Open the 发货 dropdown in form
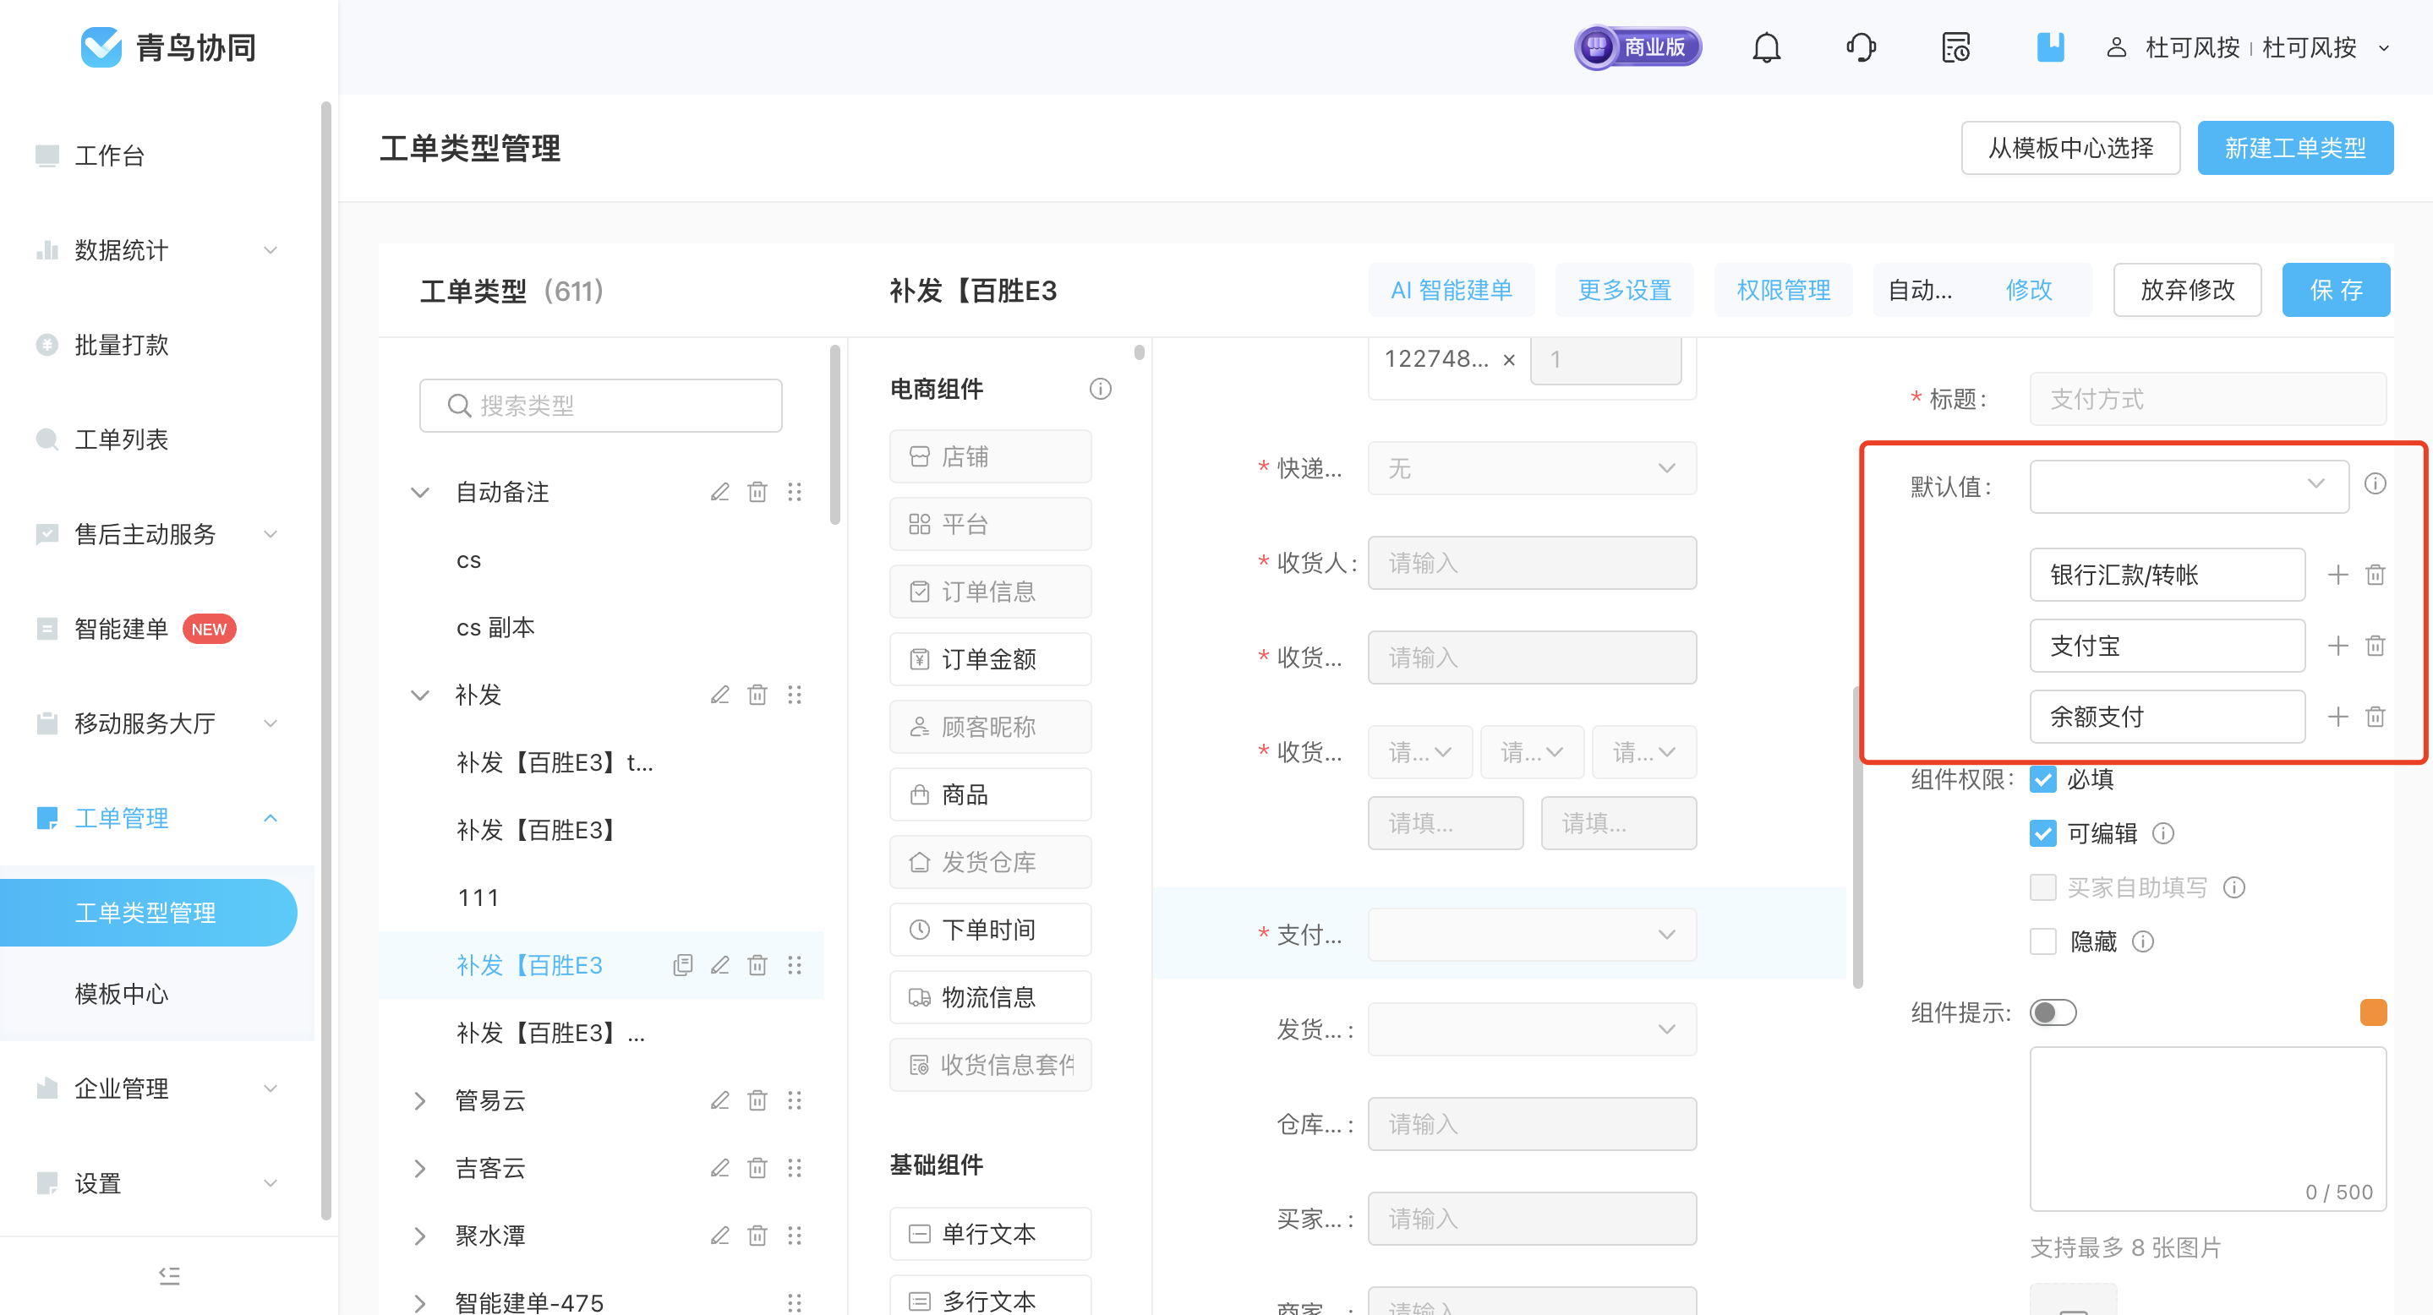Image resolution: width=2433 pixels, height=1315 pixels. click(x=1532, y=1029)
